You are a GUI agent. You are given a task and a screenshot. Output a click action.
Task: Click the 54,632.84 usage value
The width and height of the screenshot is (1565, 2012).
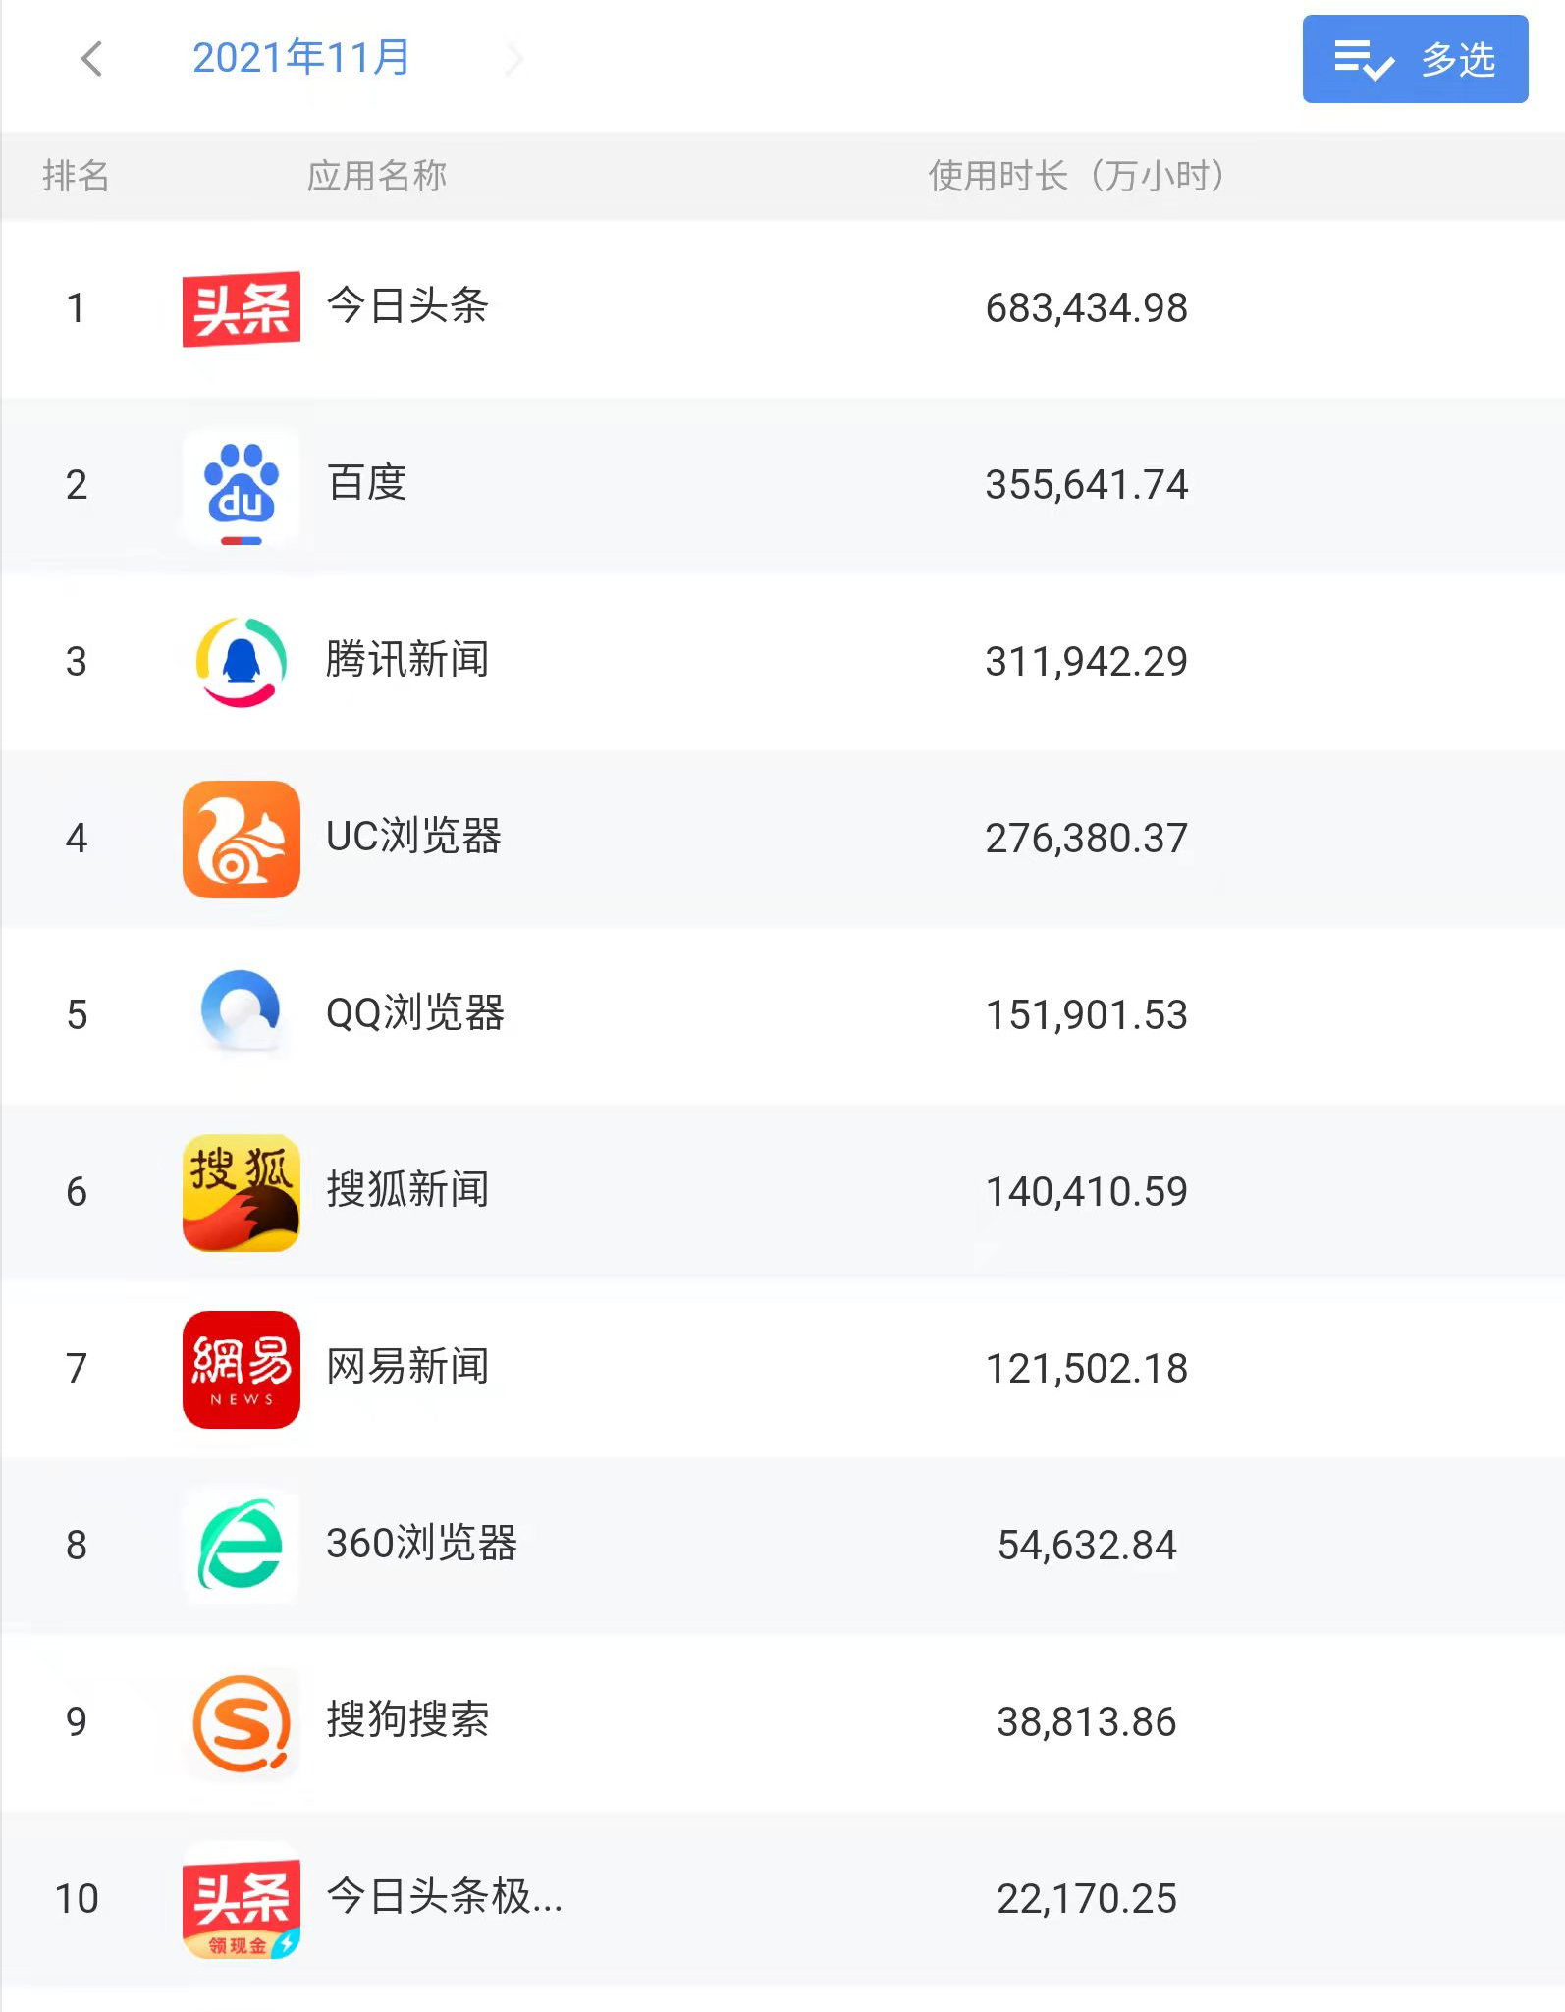pyautogui.click(x=1087, y=1546)
